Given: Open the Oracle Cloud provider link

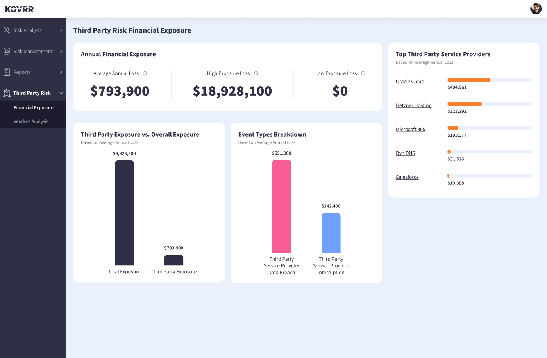Looking at the screenshot, I should (x=410, y=81).
